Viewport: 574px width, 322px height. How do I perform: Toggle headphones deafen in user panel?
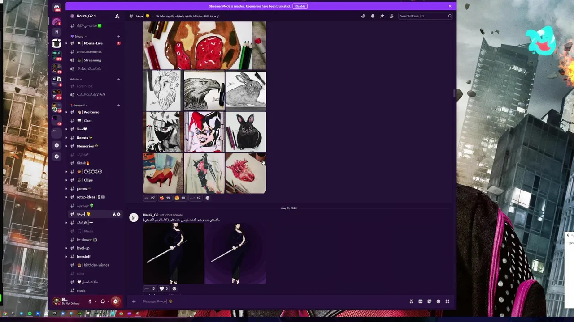coord(103,301)
